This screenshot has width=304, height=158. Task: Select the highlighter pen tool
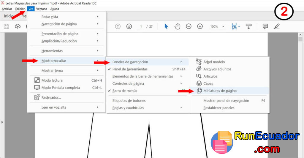pos(277,26)
